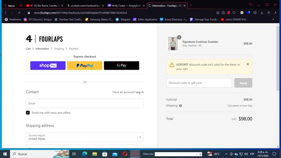Viewport: 281px width, 158px height.
Task: Click the browser back arrow
Action: pos(6,13)
